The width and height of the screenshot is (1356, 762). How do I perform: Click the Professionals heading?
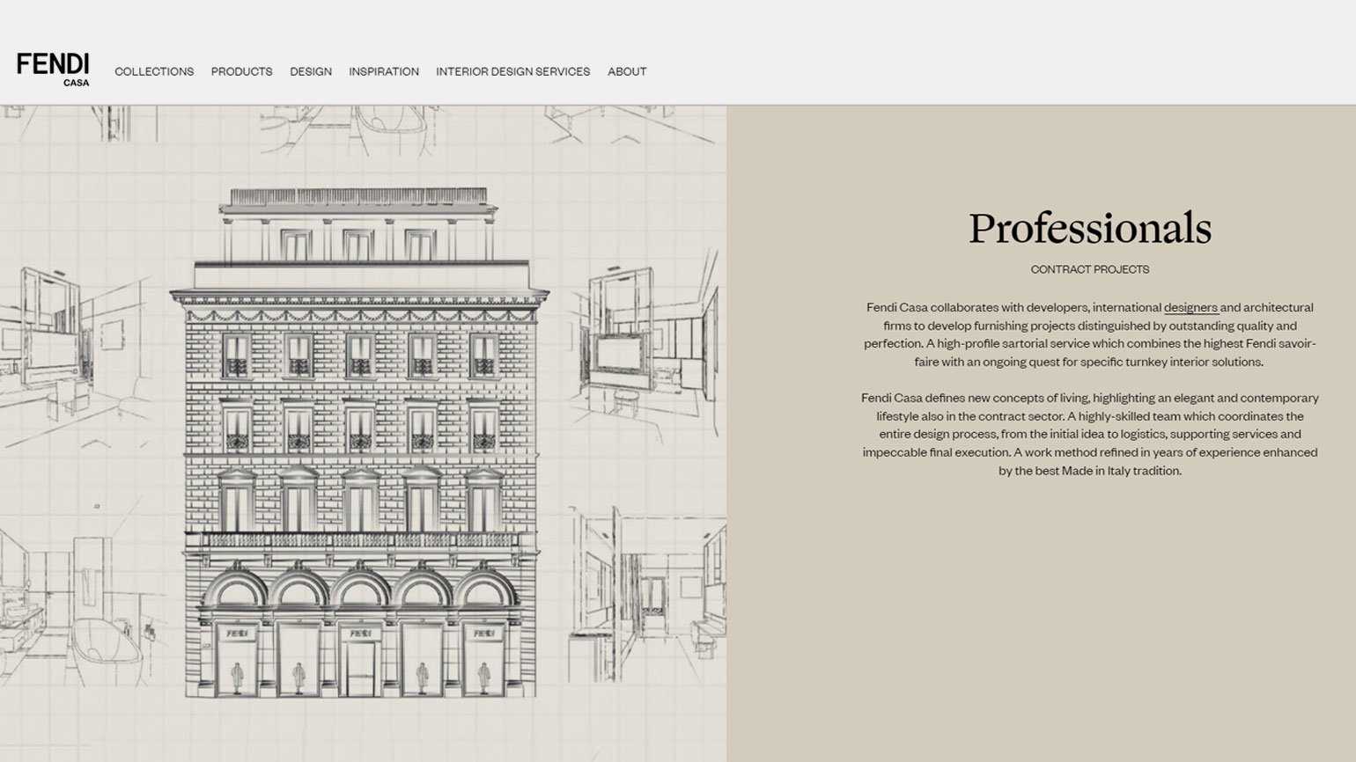tap(1090, 228)
